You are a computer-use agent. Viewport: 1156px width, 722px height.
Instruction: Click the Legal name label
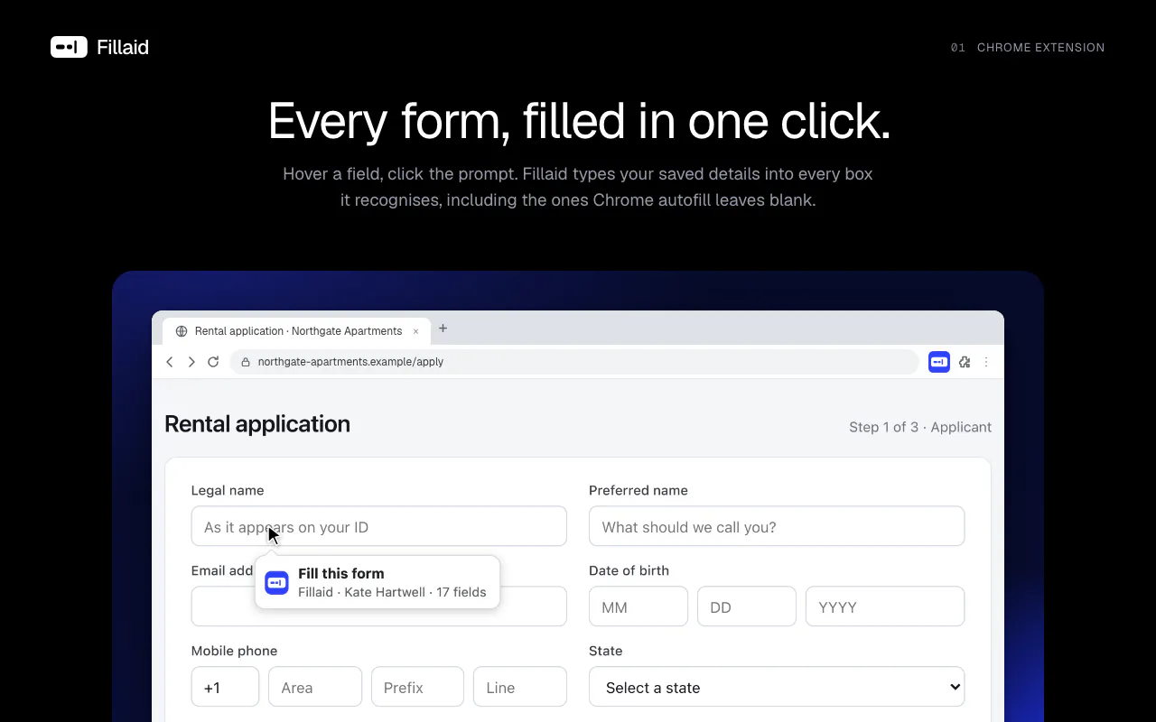228,490
